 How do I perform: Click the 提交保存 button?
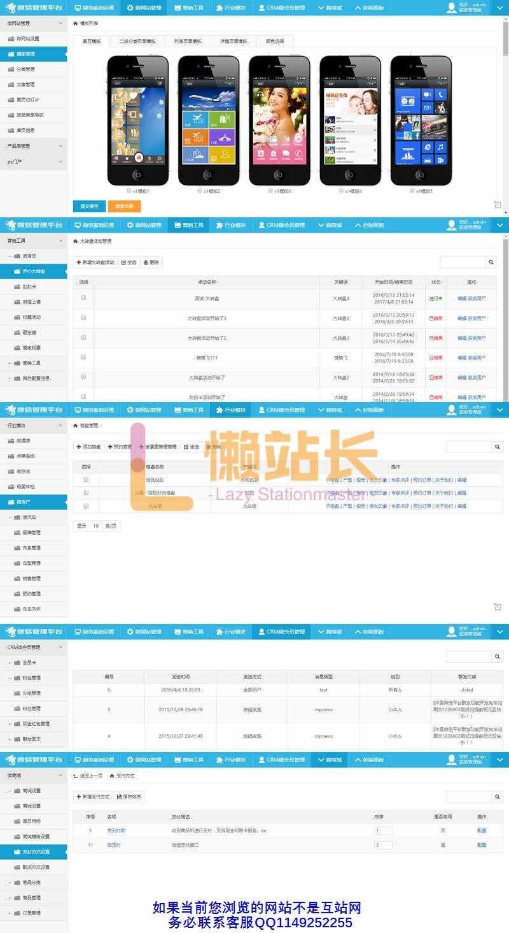(89, 206)
